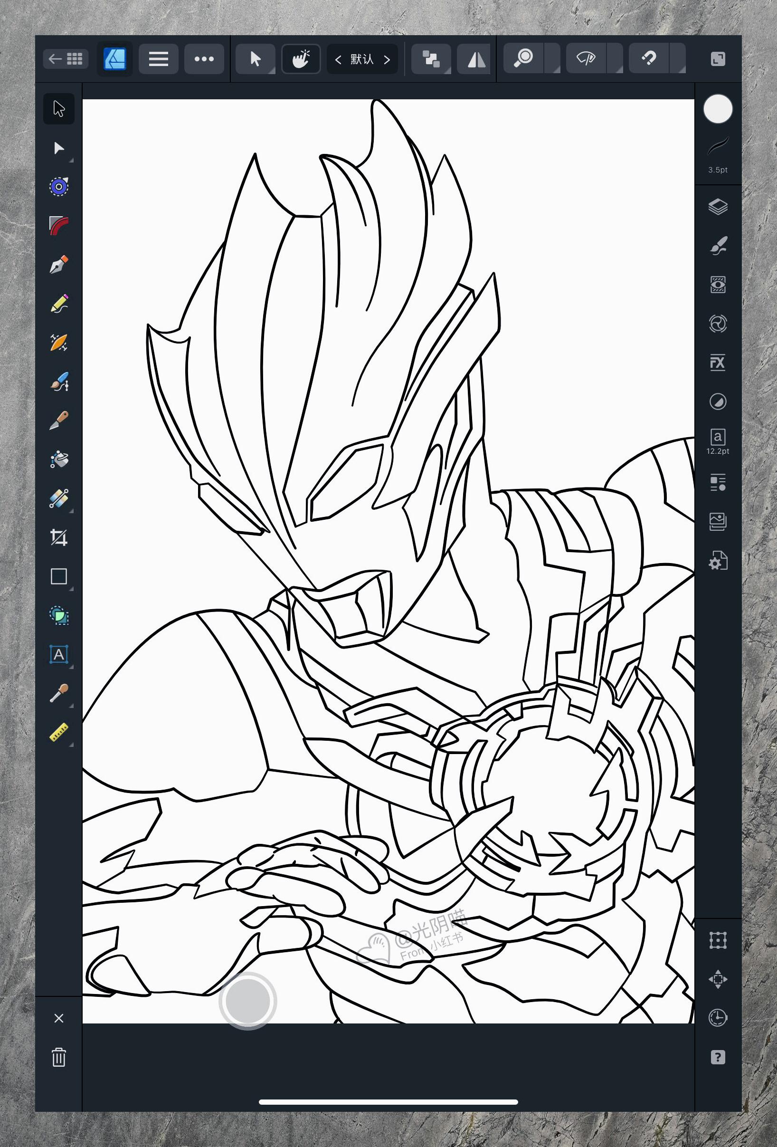Expand the dropdown beside the zoom magnifier
This screenshot has width=777, height=1147.
point(552,59)
